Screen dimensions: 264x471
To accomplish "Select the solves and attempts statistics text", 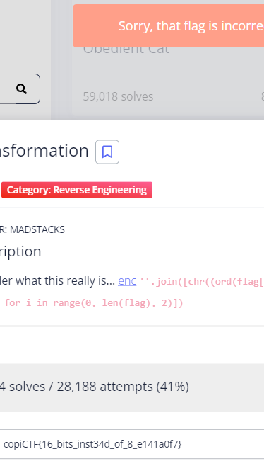I will tap(95, 387).
